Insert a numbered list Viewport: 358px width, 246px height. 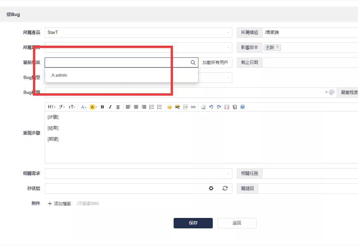(x=152, y=107)
